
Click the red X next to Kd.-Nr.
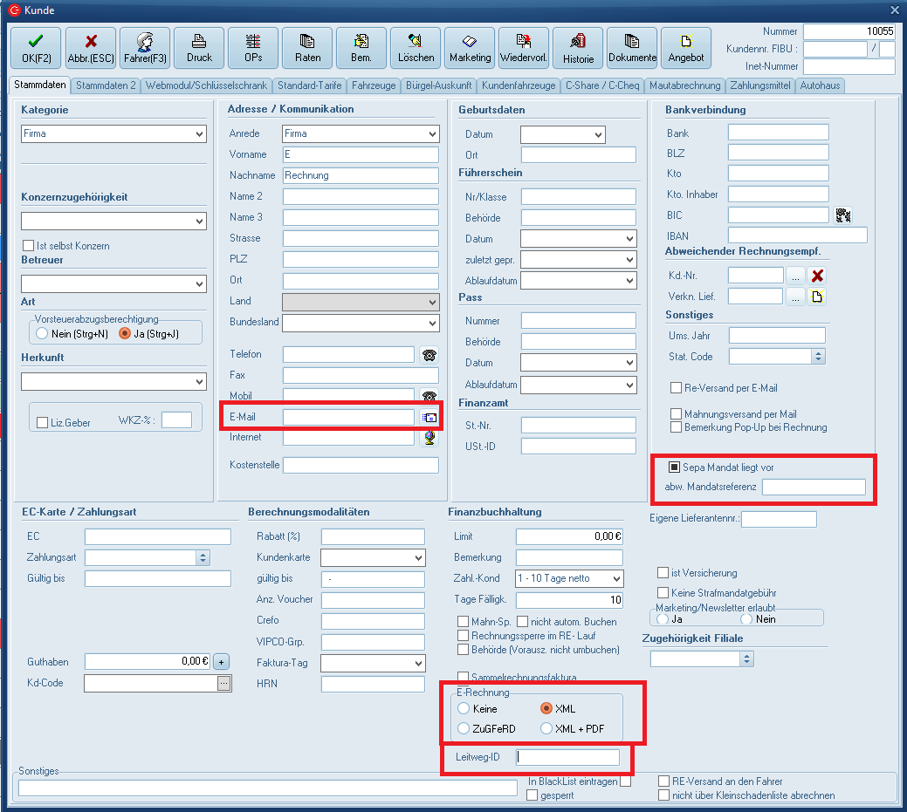(817, 276)
